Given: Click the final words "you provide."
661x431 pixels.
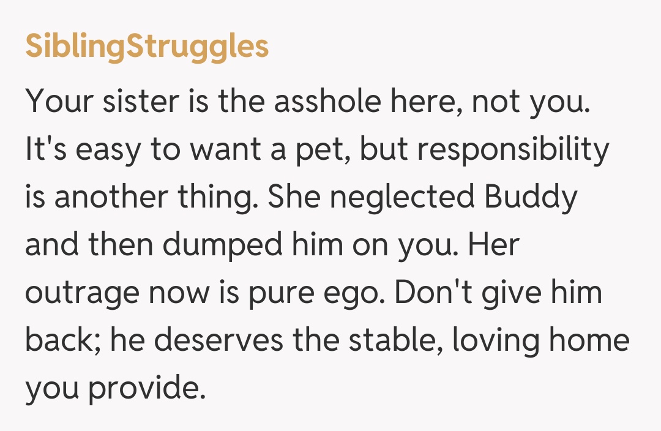Looking at the screenshot, I should [115, 389].
